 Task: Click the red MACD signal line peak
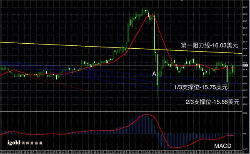pyautogui.click(x=147, y=114)
